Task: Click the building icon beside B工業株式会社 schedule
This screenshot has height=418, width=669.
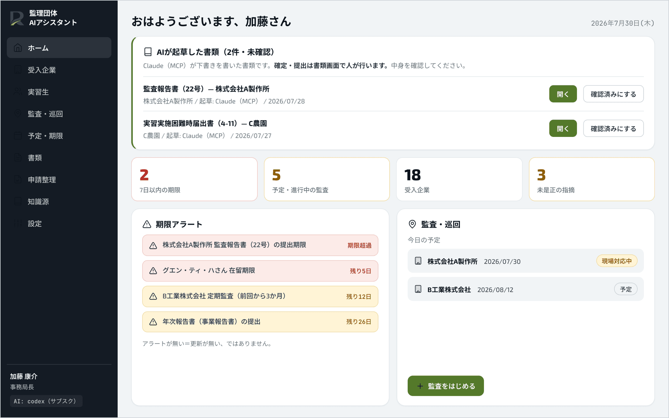Action: click(x=418, y=289)
